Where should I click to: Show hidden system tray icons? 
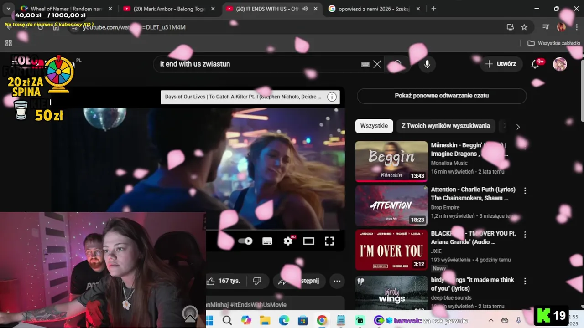pyautogui.click(x=491, y=320)
